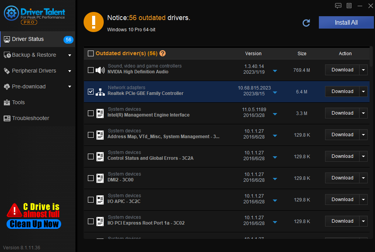The width and height of the screenshot is (375, 252).
Task: Check the NVIDIA High Definition Audio checkbox
Action: coord(91,70)
